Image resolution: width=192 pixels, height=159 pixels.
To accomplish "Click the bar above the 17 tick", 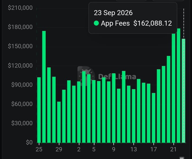I will click(154, 118).
